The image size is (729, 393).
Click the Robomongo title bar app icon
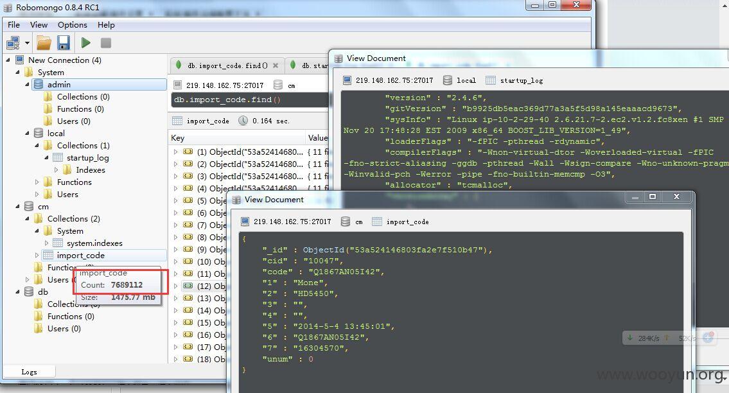point(8,8)
